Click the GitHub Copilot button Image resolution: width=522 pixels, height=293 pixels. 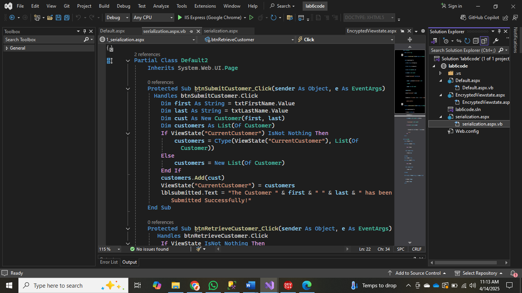click(480, 18)
